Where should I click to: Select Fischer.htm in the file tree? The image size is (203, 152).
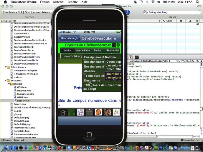[x=23, y=101]
